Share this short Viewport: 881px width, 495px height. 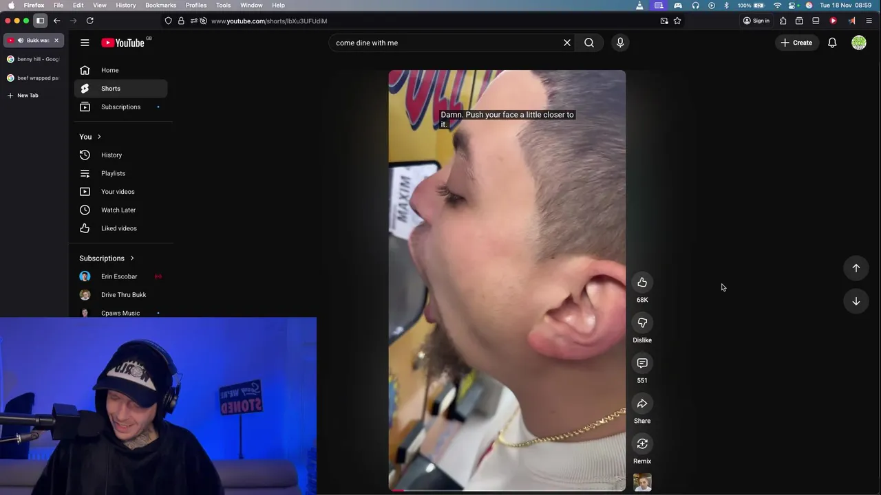tap(642, 404)
